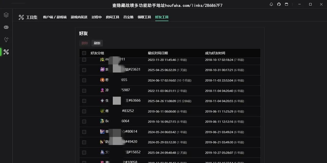
Task: Click the 成为好友时间 column header
Action: pyautogui.click(x=215, y=53)
